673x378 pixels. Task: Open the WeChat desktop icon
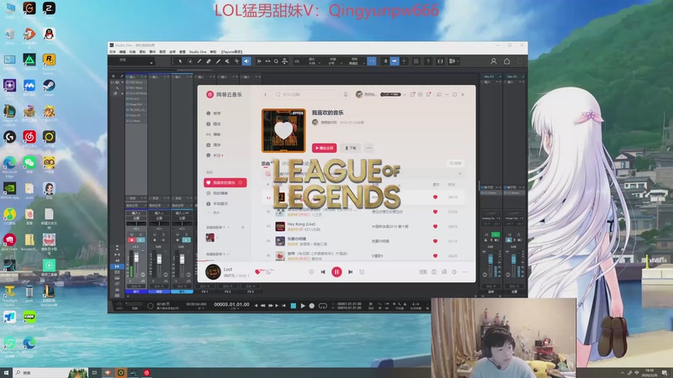tap(29, 164)
